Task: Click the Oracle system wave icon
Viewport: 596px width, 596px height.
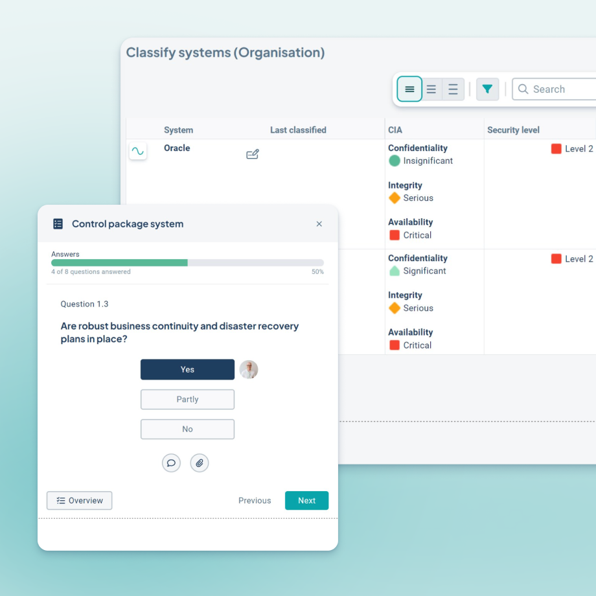Action: [138, 151]
